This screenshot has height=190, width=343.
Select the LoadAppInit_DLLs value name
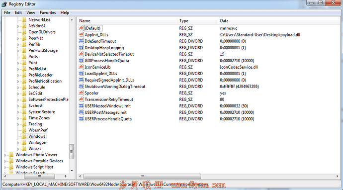point(101,73)
